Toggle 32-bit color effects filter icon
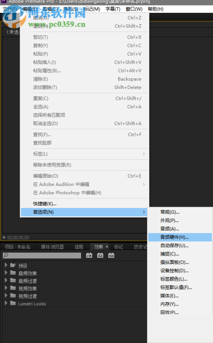 (100, 255)
